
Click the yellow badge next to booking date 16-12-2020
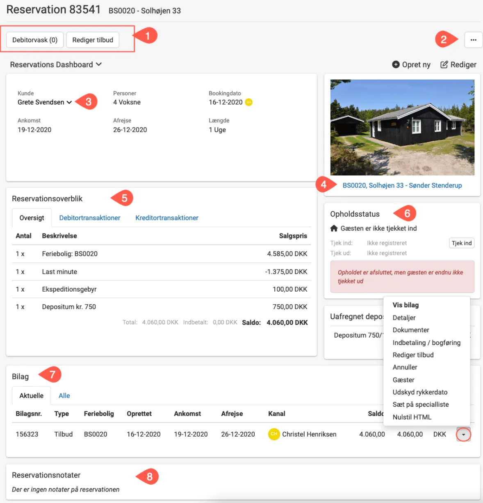tap(248, 102)
